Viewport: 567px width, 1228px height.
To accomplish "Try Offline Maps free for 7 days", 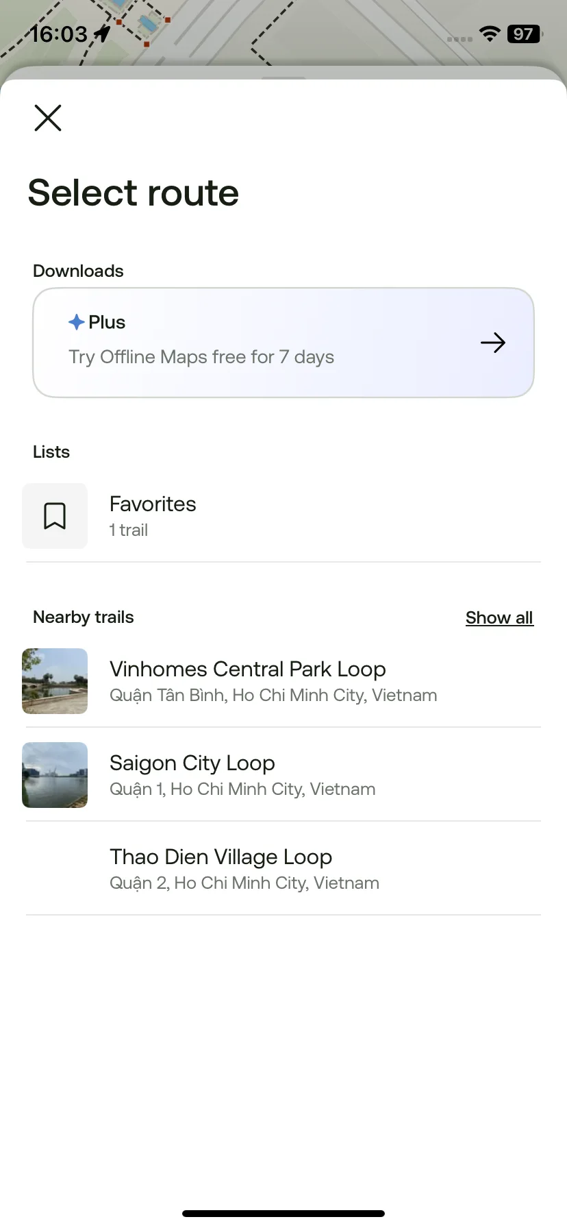I will pyautogui.click(x=283, y=343).
